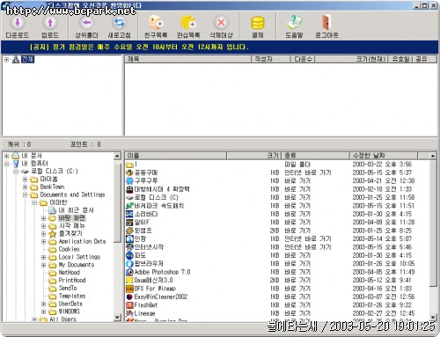
Task: Open the 결제 payment coins icon
Action: click(x=258, y=23)
